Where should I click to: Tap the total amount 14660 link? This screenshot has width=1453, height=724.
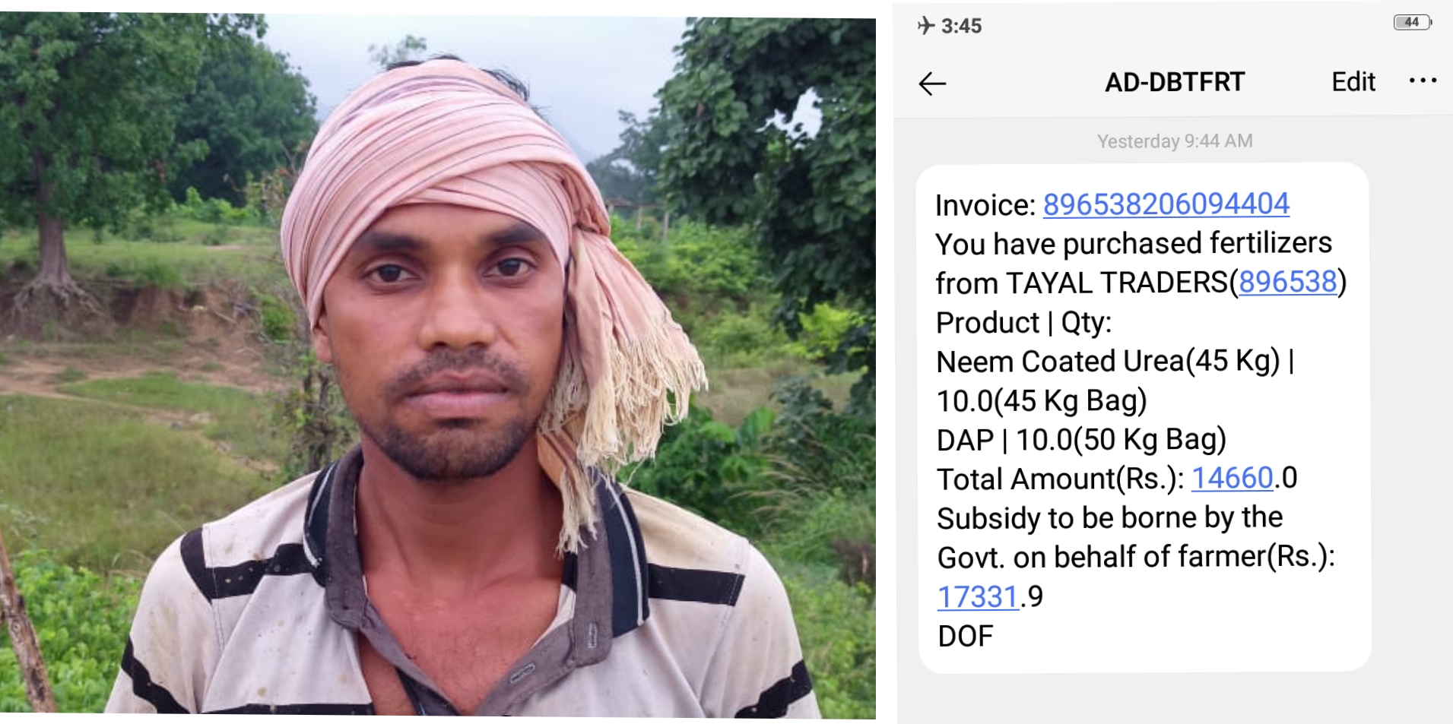pos(1232,478)
